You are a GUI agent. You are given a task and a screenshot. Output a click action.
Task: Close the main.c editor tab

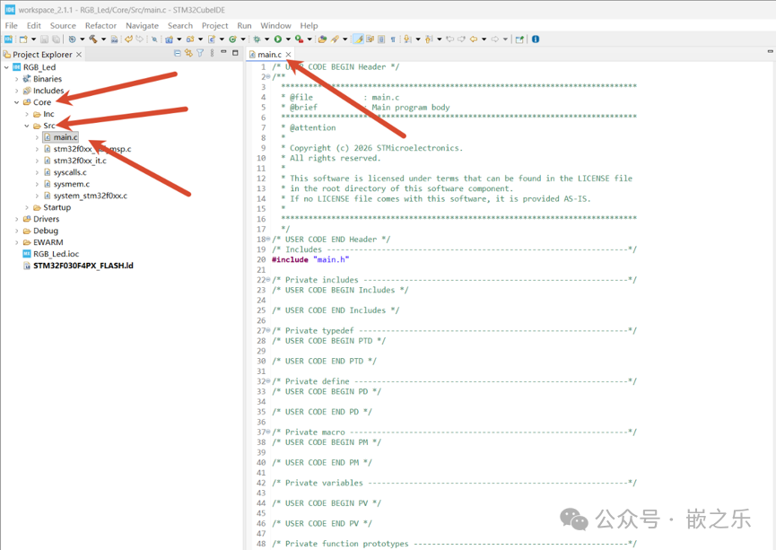pos(288,55)
